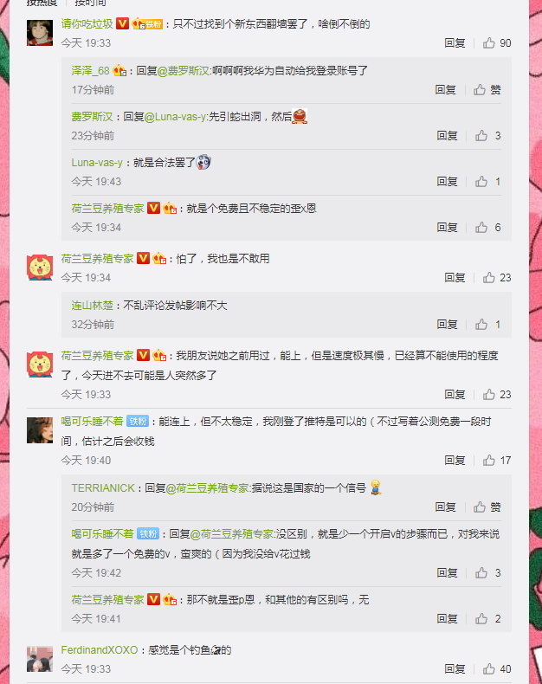
Task: Open the 请你吃垃圾 user avatar
Action: (x=40, y=33)
